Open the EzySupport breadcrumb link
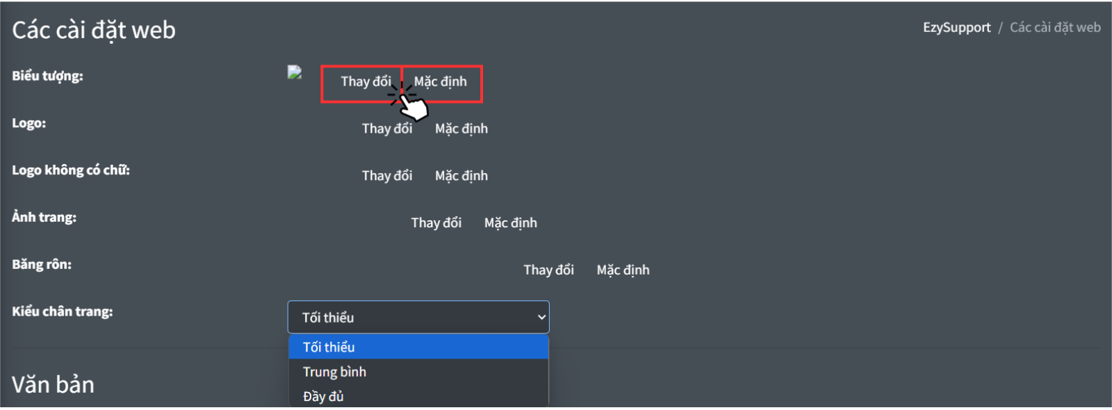1112x410 pixels. 956,28
